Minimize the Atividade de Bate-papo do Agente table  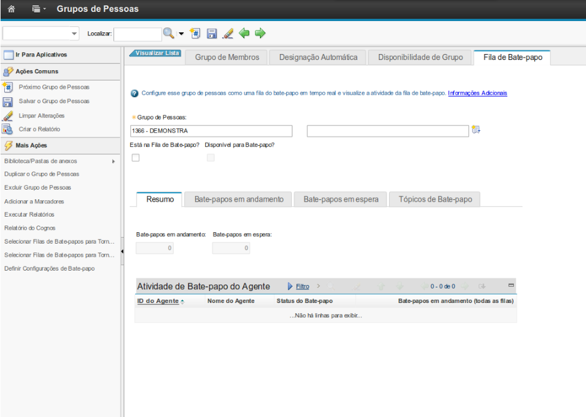pos(511,286)
